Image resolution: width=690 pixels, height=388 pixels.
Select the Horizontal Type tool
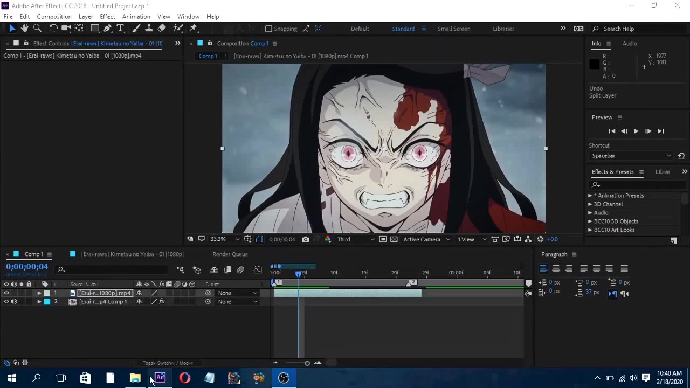tap(120, 29)
